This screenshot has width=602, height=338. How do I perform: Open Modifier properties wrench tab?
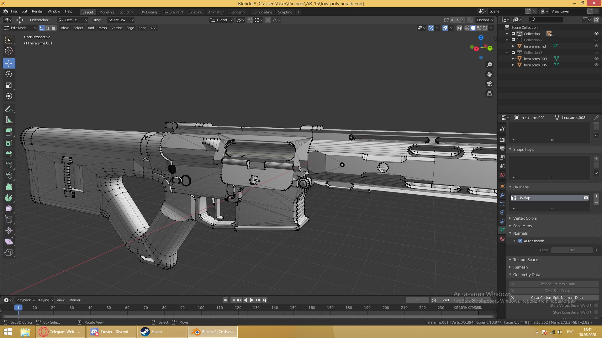coord(502,195)
